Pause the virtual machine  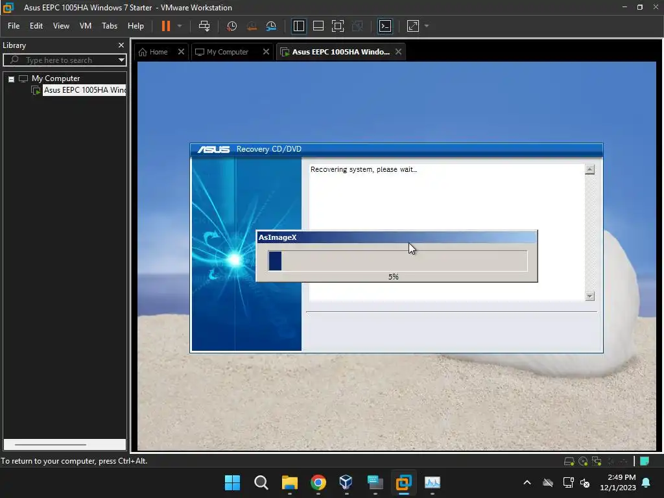165,26
